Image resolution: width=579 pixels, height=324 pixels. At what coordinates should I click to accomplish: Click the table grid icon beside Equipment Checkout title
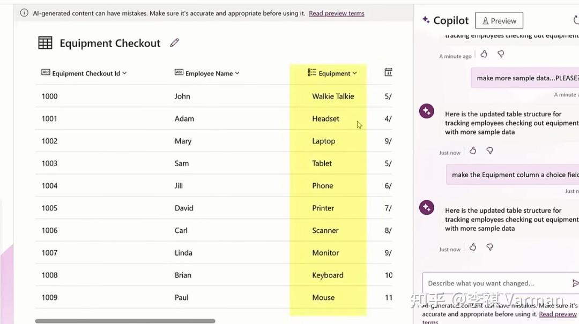(46, 43)
